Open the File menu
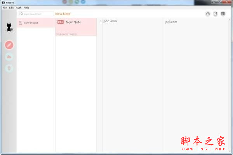This screenshot has width=233, height=155. 5,8
